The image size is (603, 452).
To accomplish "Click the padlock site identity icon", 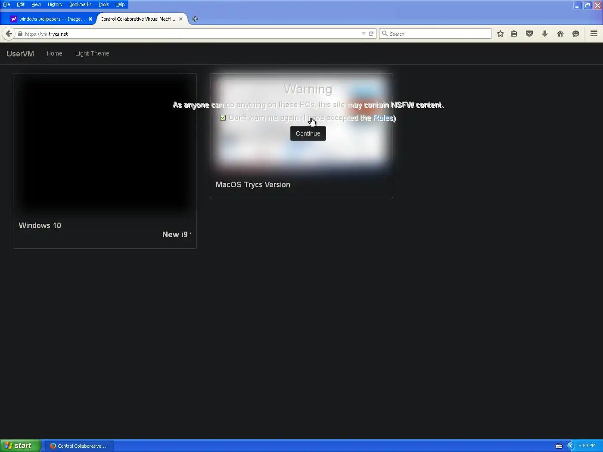I will pyautogui.click(x=20, y=34).
